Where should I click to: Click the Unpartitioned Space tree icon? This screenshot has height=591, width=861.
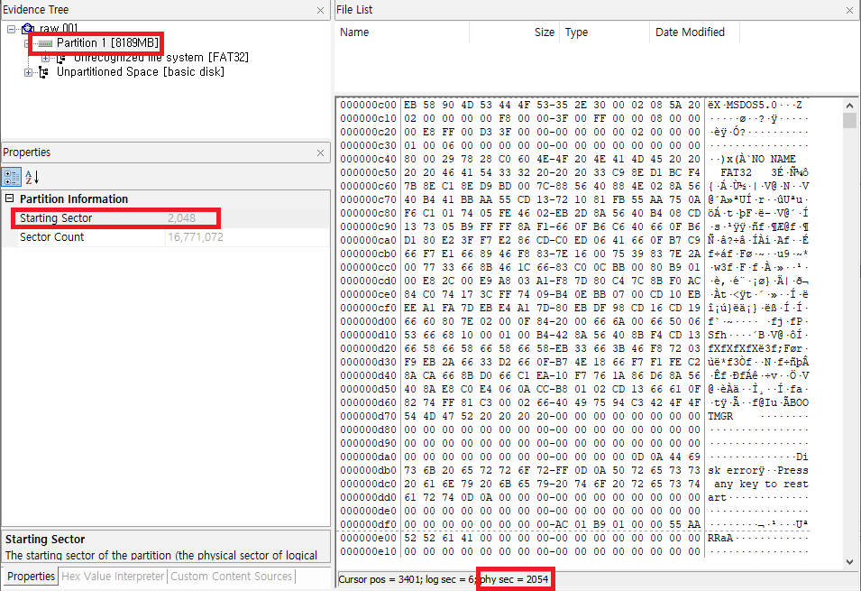pos(44,72)
